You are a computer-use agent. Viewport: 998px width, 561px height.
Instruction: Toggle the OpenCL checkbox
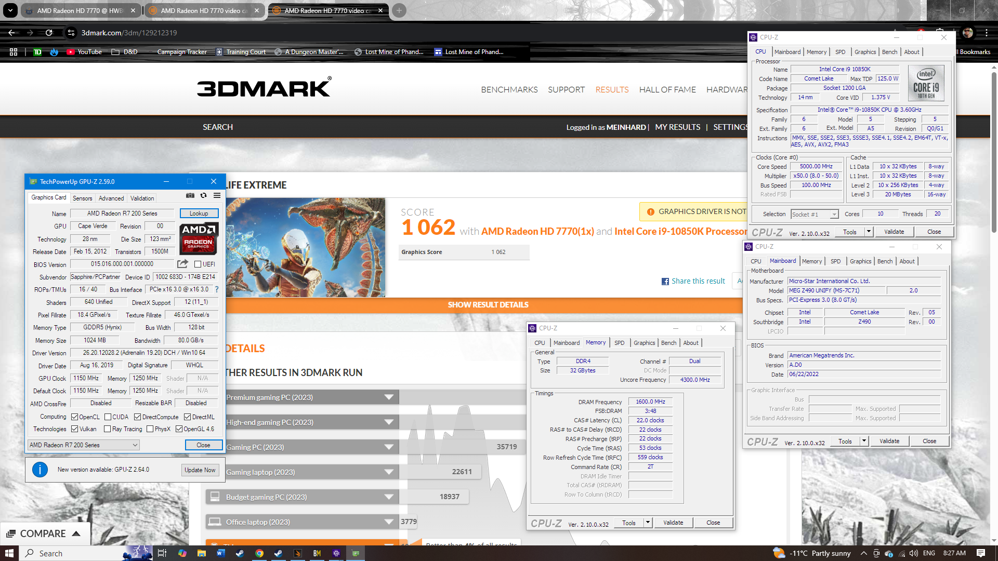point(75,417)
